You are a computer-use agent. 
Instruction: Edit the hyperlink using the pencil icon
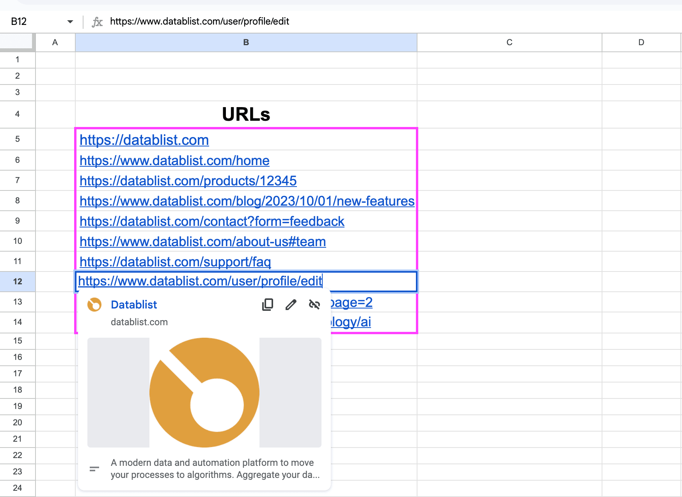pyautogui.click(x=291, y=305)
